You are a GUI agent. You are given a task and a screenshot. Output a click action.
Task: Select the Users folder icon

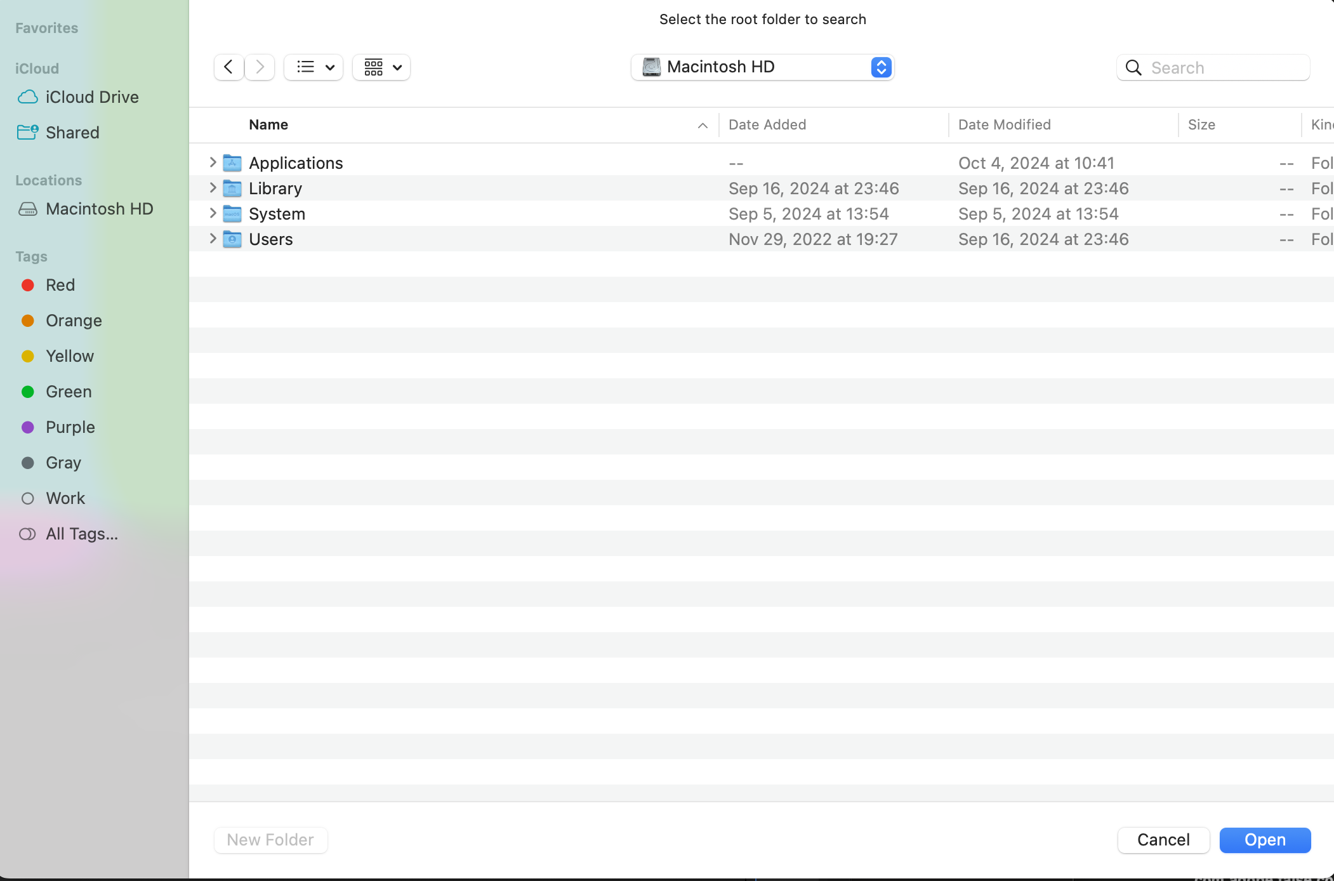pos(232,239)
